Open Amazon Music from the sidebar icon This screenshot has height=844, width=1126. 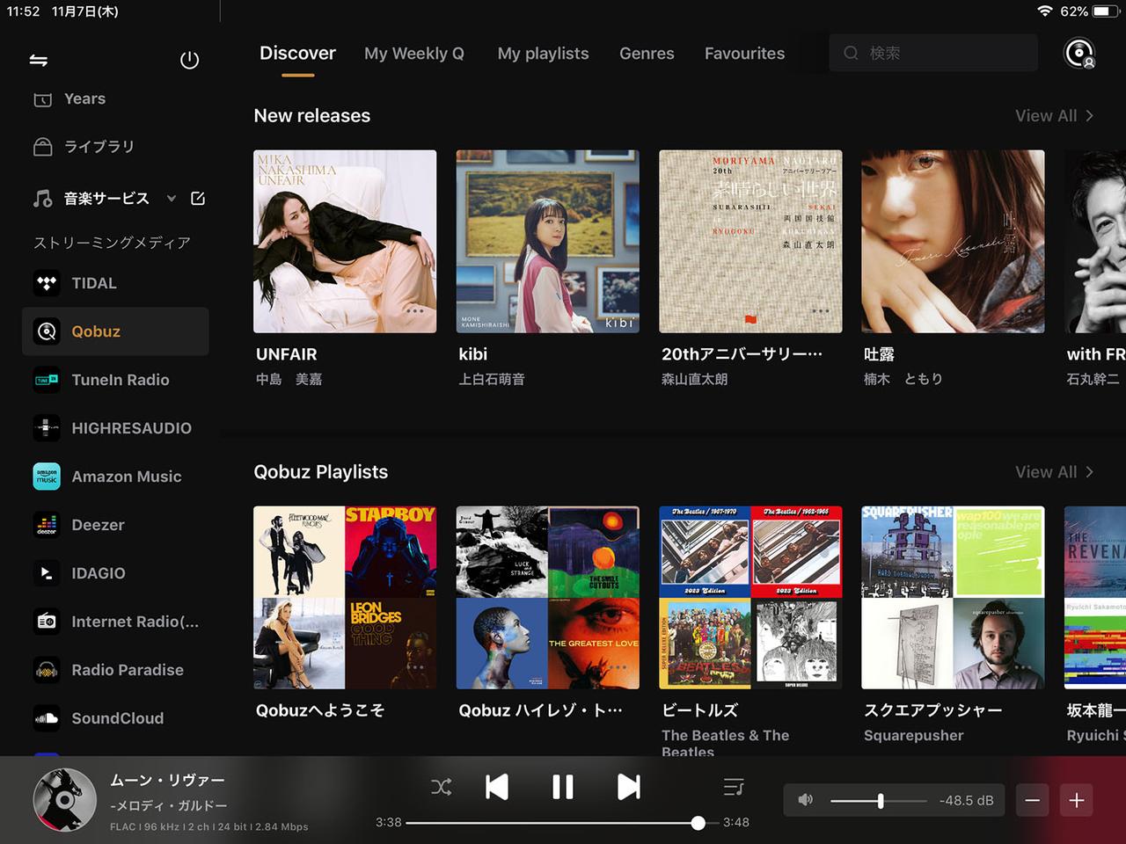(46, 476)
